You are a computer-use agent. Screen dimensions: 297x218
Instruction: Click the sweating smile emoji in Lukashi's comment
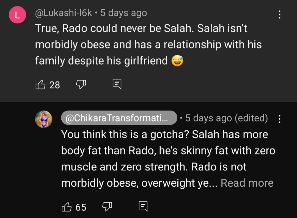(x=177, y=61)
